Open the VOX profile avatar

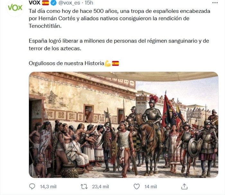[15, 8]
